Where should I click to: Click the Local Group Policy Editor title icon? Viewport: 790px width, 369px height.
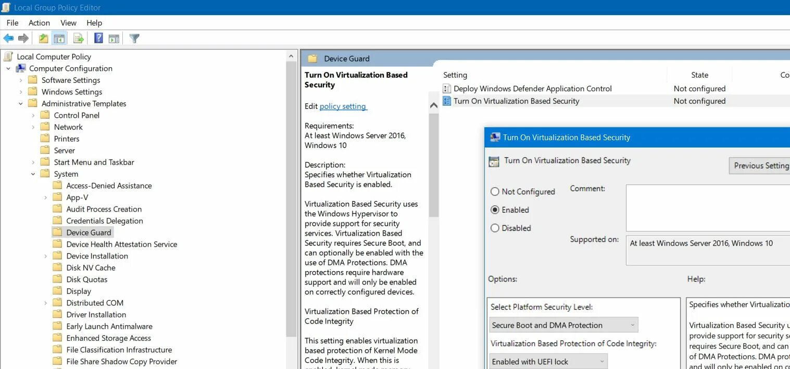(x=6, y=7)
